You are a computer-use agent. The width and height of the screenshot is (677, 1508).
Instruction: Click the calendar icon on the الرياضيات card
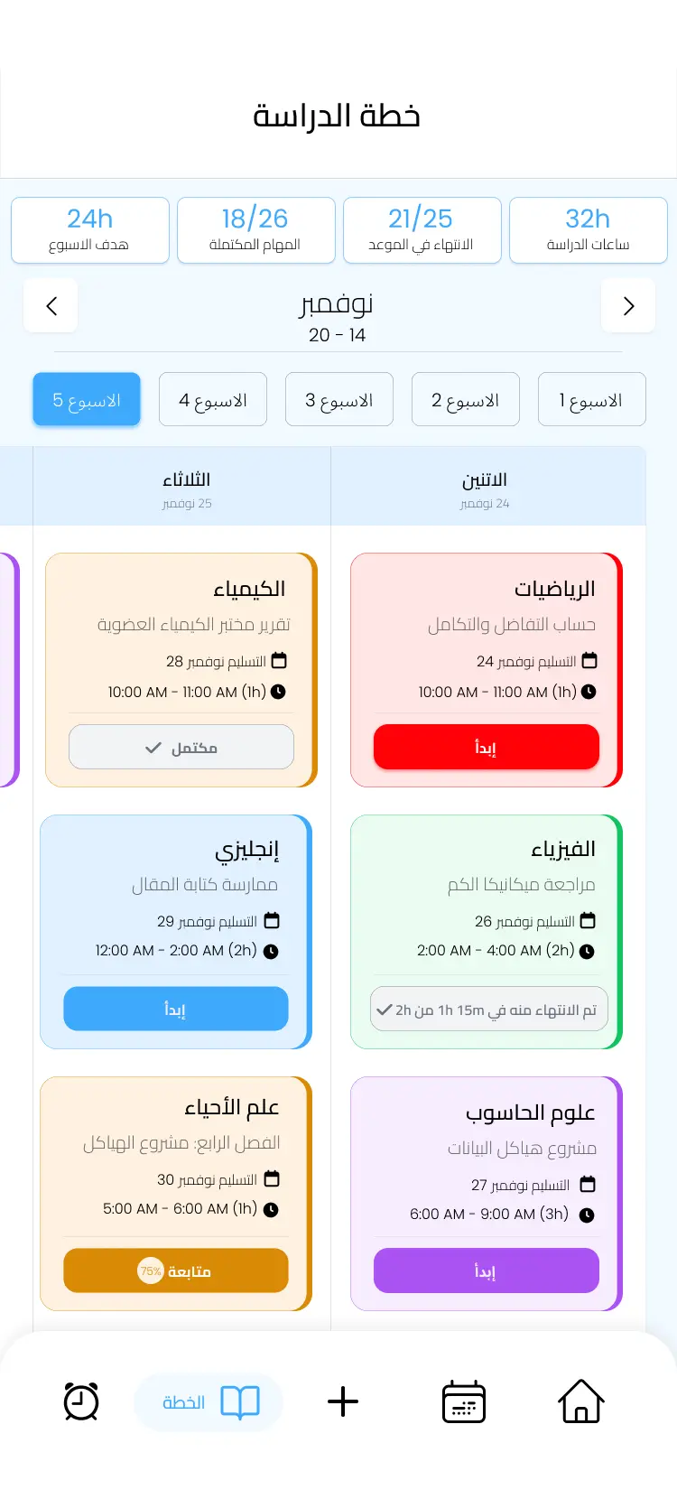pyautogui.click(x=588, y=660)
